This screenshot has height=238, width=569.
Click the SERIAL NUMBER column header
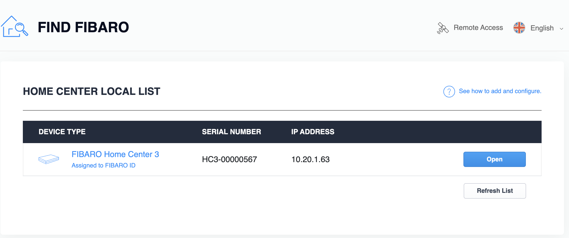231,132
